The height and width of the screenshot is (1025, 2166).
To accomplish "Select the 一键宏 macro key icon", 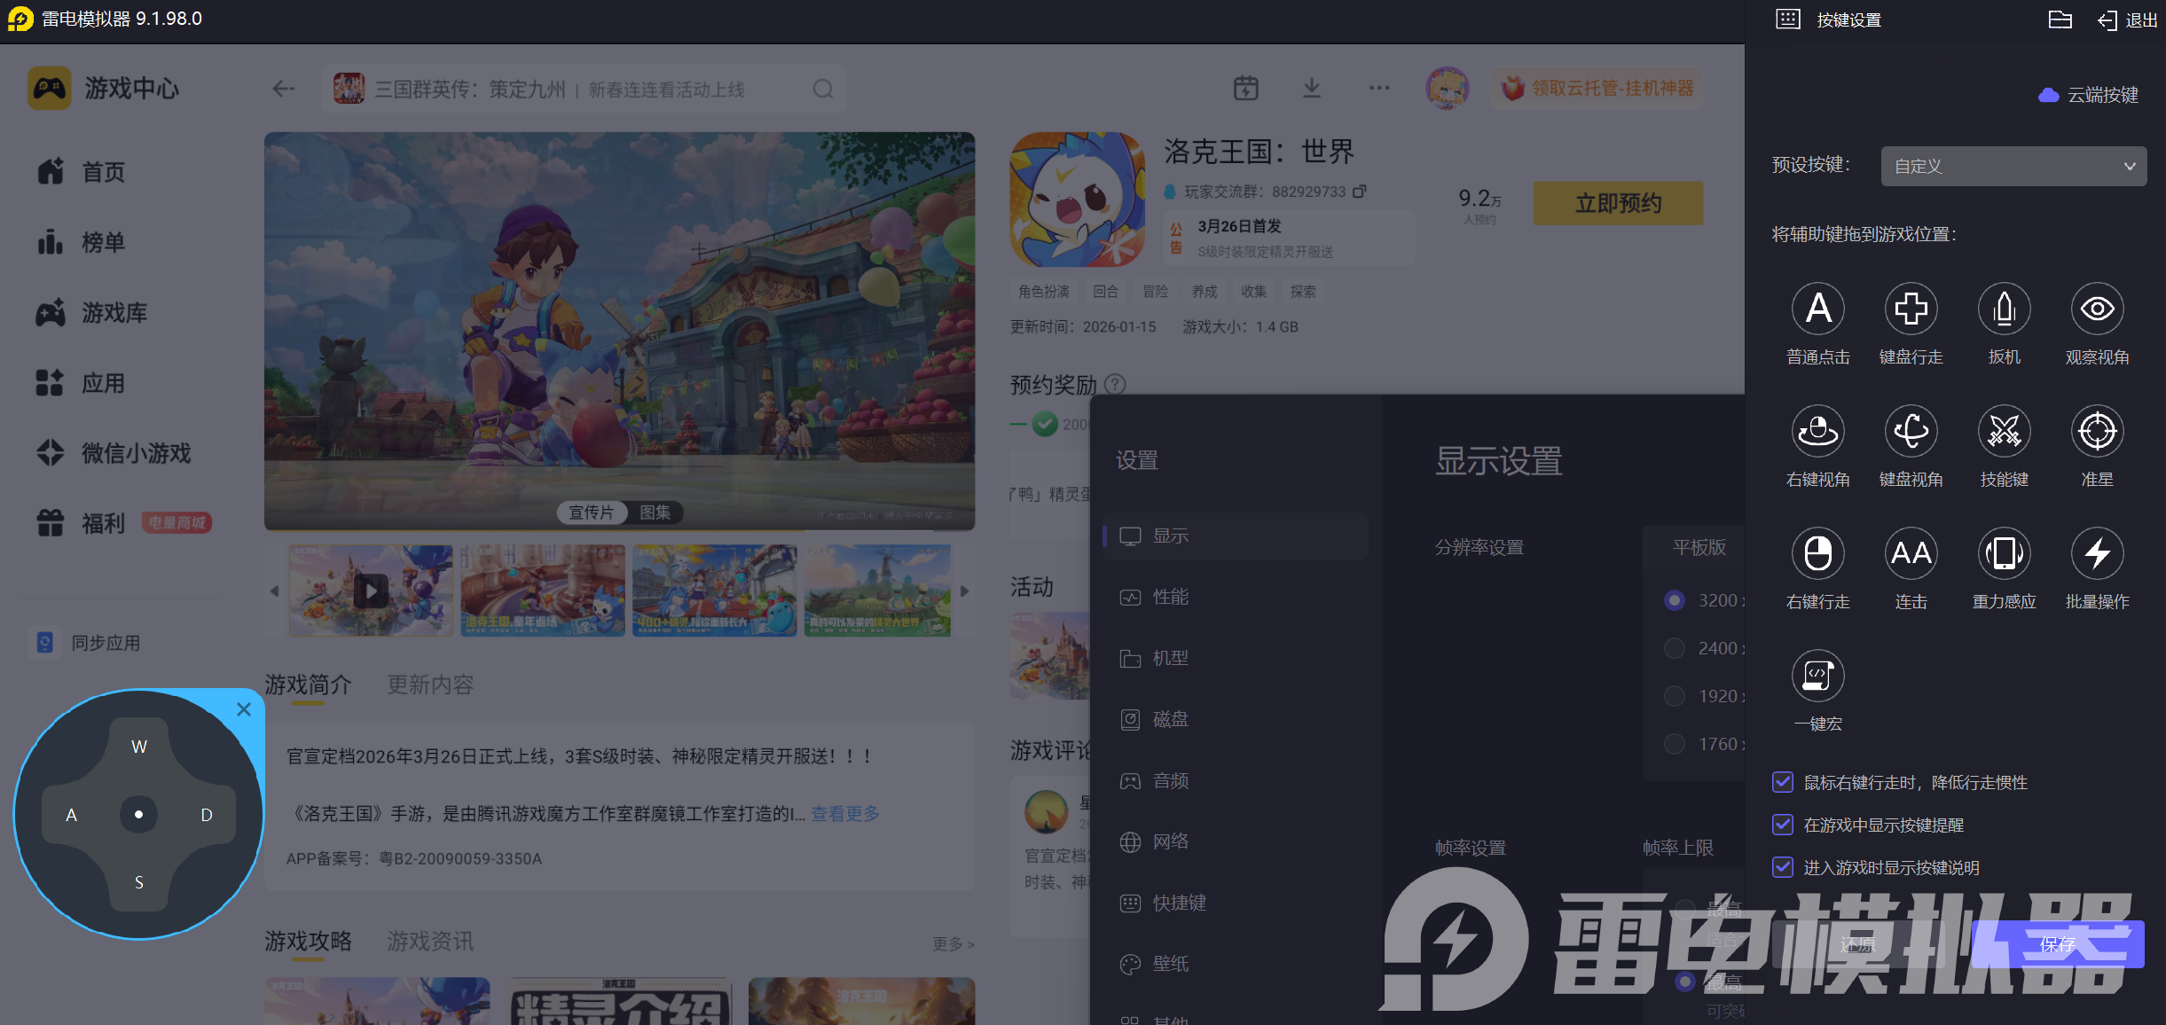I will (1817, 677).
